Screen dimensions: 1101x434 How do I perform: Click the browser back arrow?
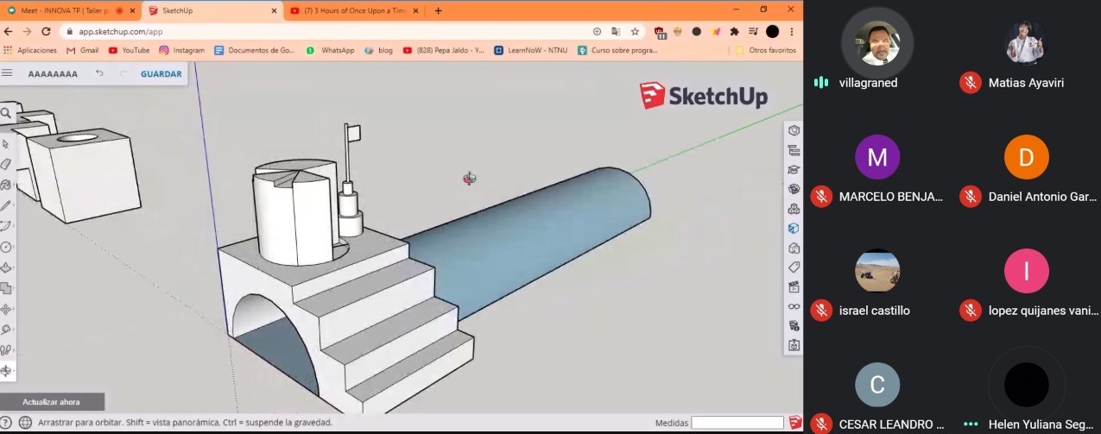9,31
